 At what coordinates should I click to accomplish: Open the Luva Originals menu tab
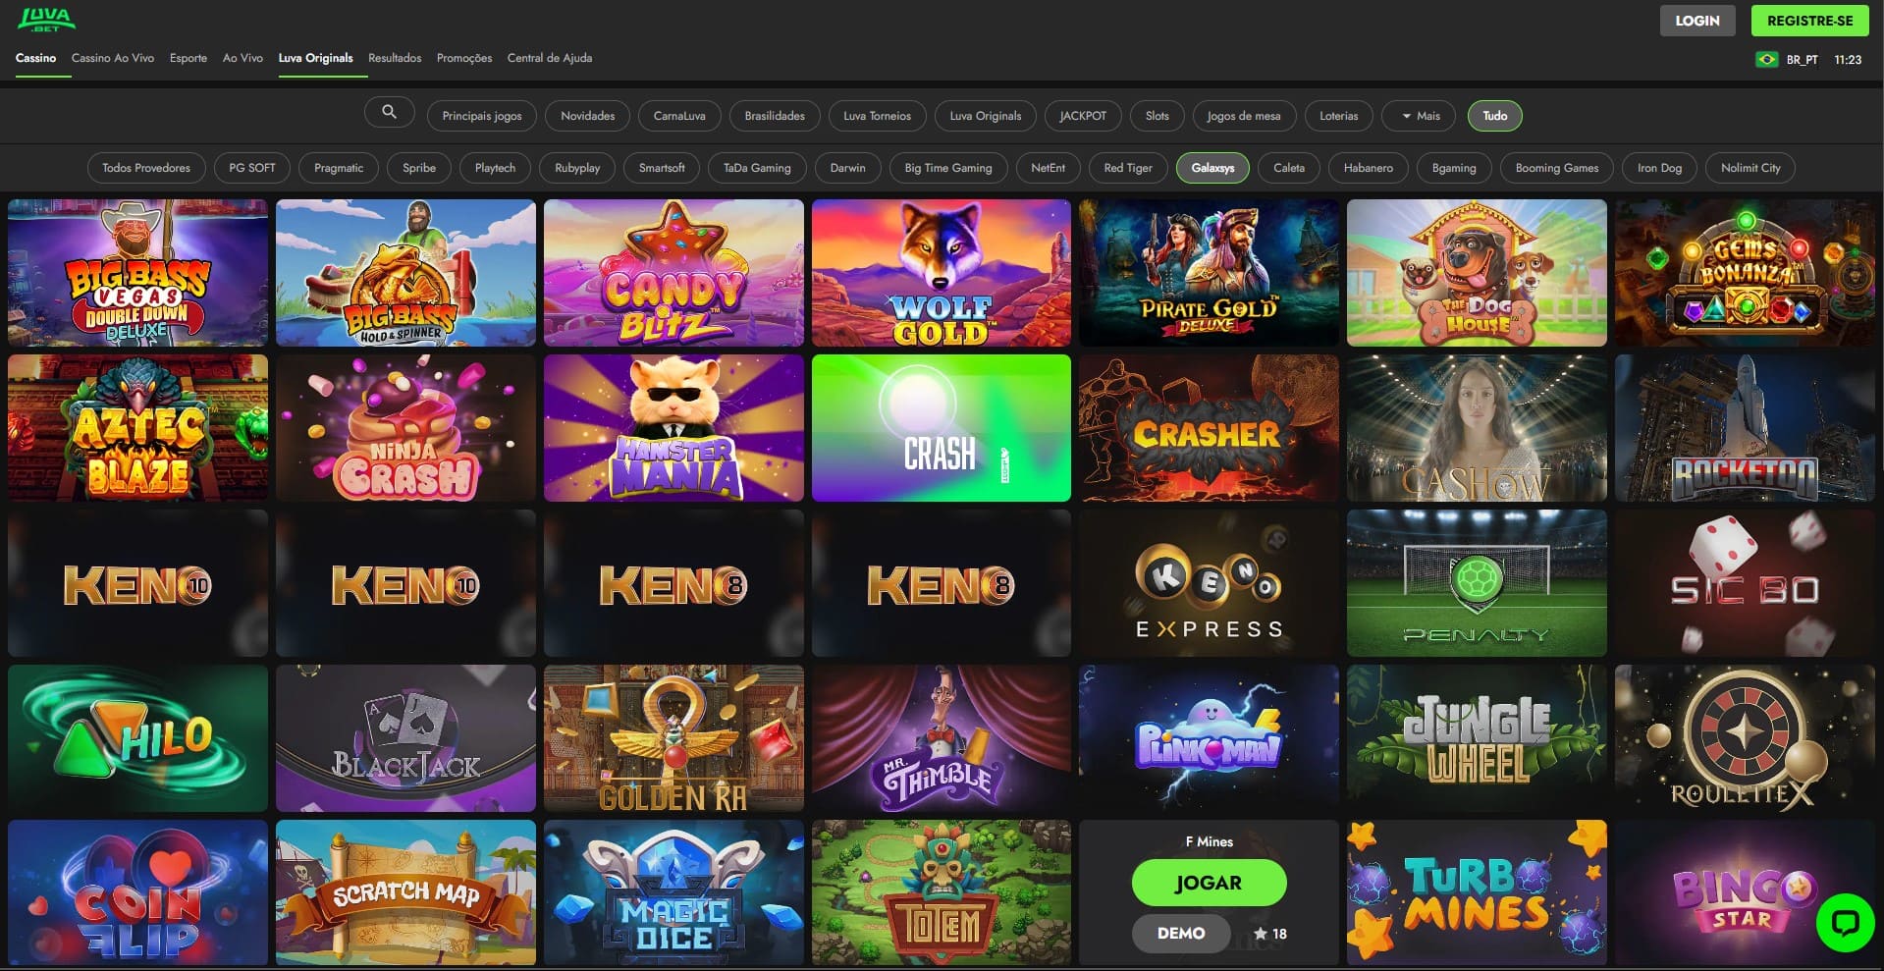tap(315, 58)
